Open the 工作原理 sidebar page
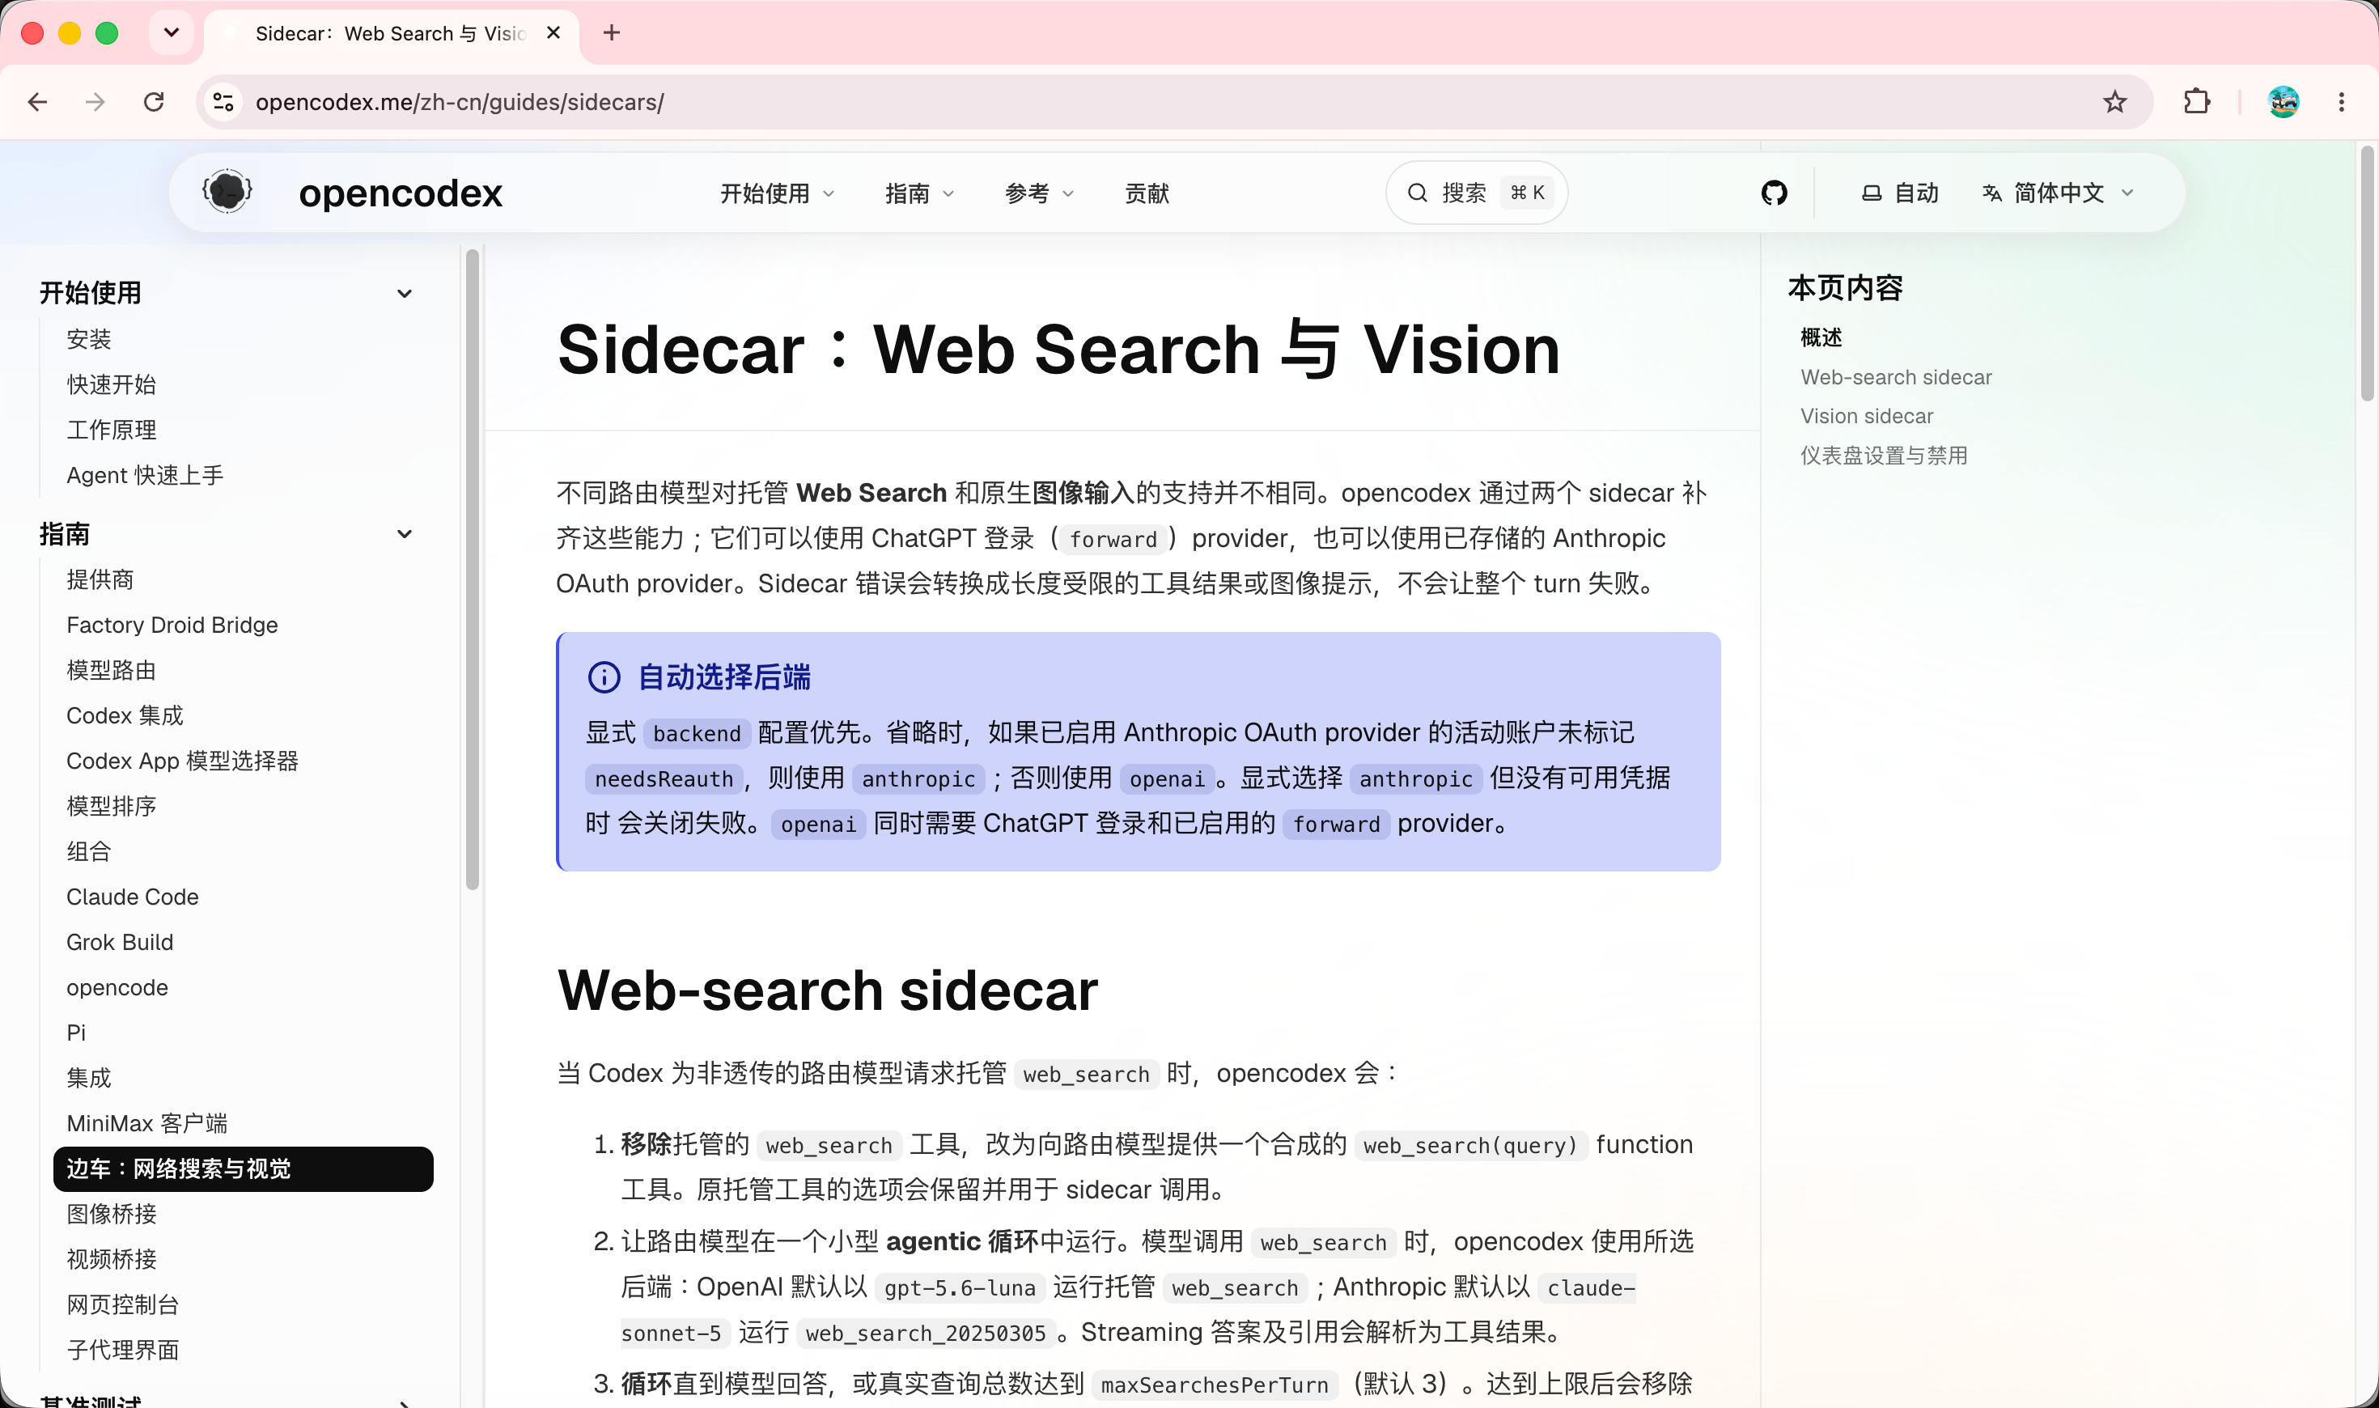This screenshot has height=1408, width=2379. pyautogui.click(x=111, y=430)
